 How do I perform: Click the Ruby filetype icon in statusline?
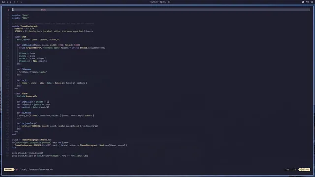coord(17,169)
